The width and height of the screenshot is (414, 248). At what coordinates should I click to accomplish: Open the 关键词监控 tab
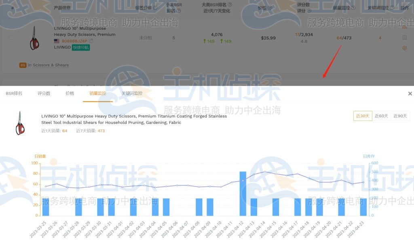coord(132,93)
